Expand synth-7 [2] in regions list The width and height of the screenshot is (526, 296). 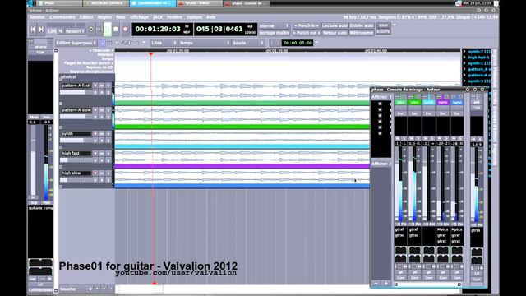(464, 51)
